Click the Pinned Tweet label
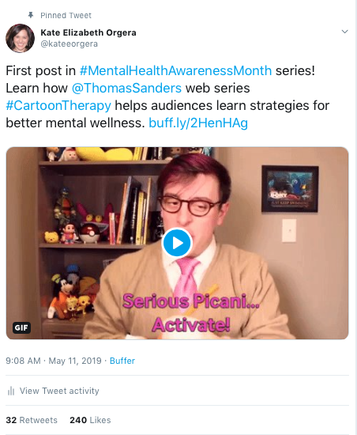The image size is (357, 435). coord(66,15)
